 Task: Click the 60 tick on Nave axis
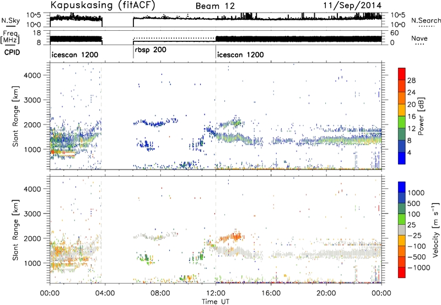(394, 33)
